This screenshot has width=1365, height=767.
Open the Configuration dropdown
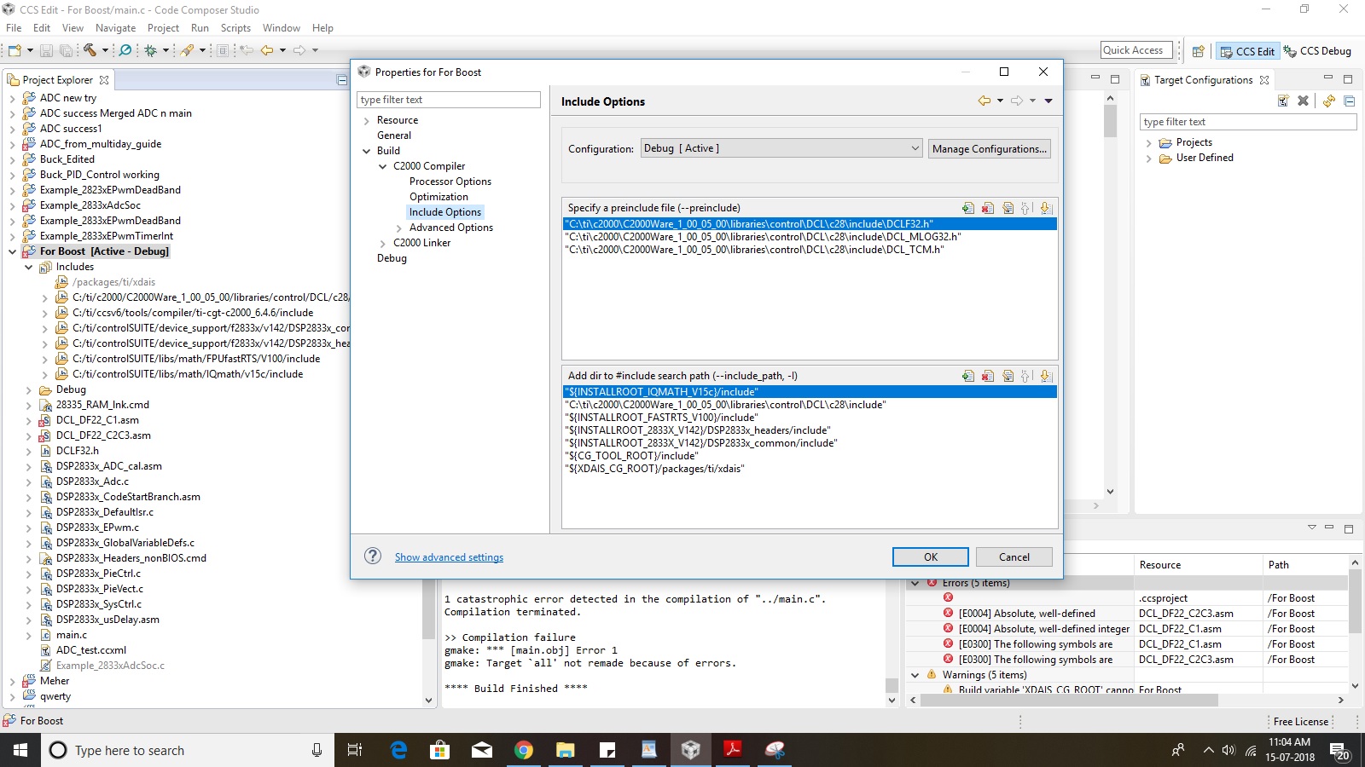coord(781,148)
